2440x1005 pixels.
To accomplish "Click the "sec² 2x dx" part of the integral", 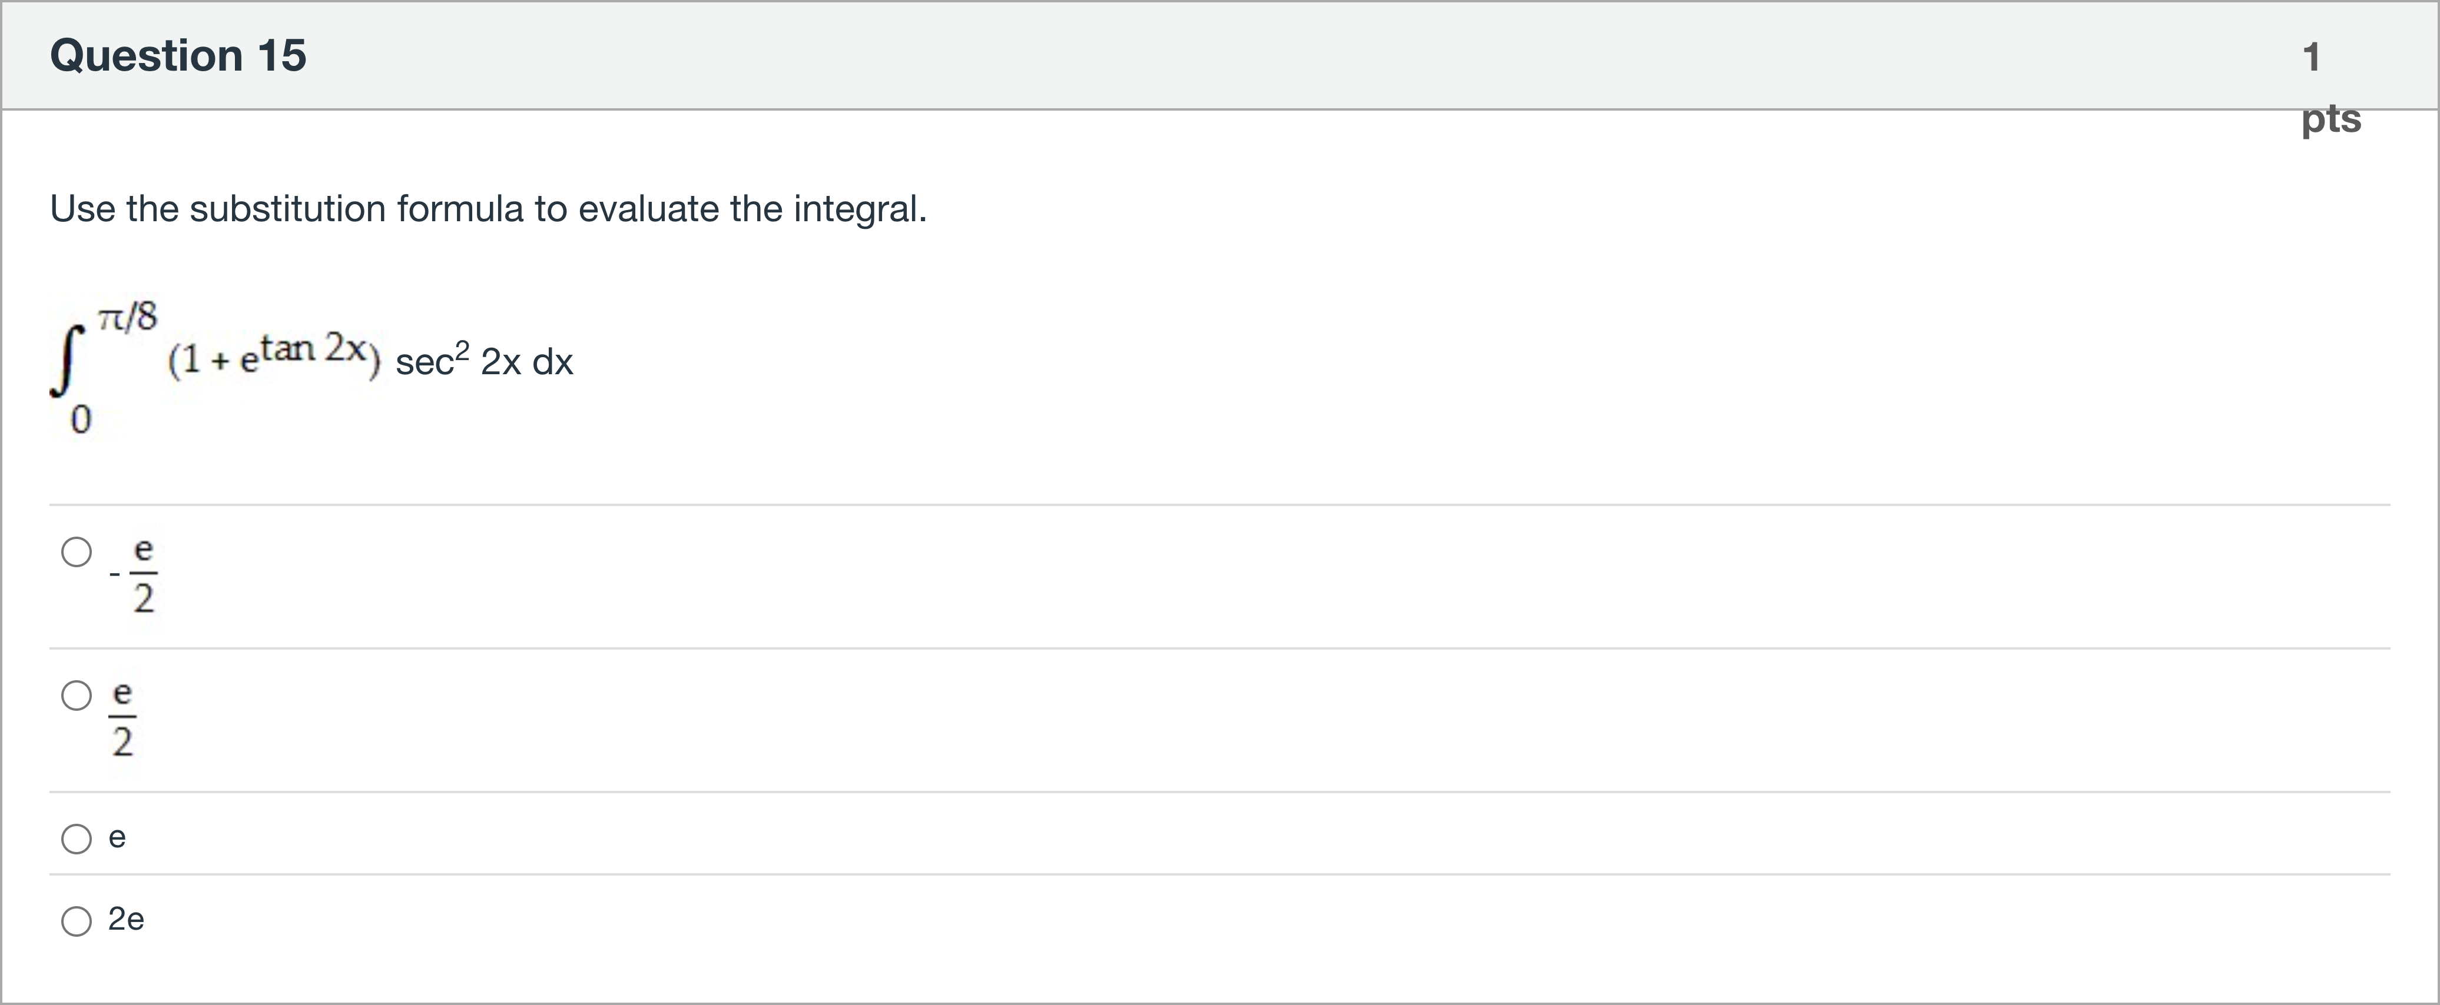I will [484, 361].
